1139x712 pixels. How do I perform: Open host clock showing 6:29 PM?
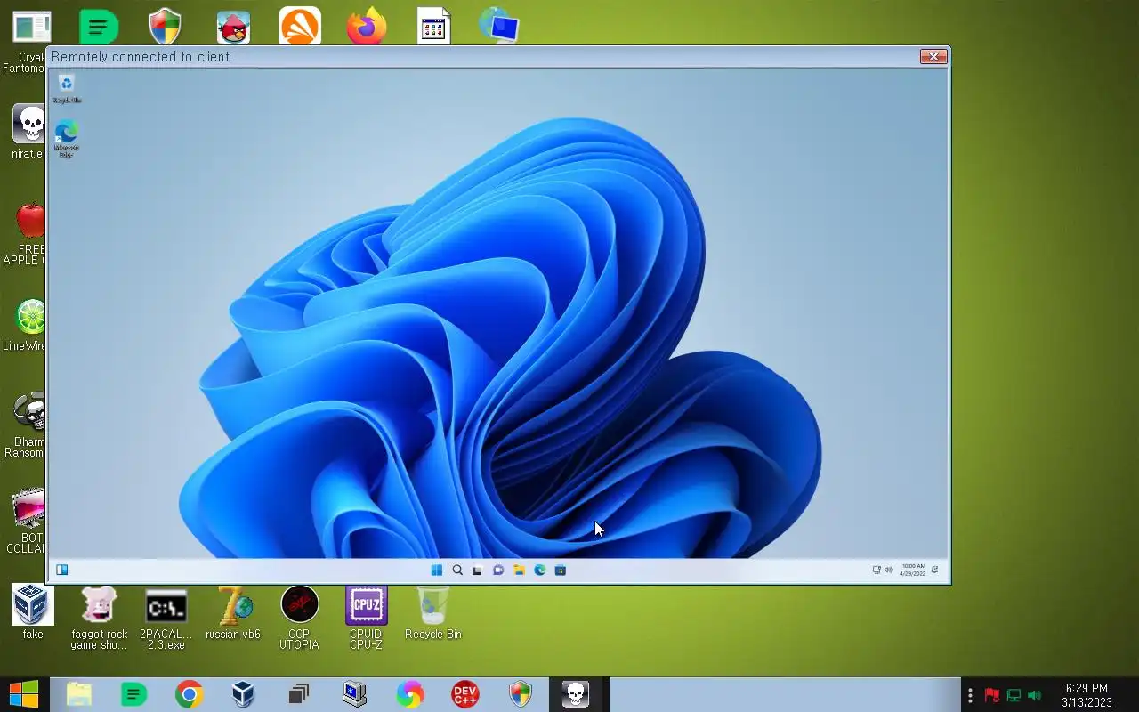click(1086, 695)
